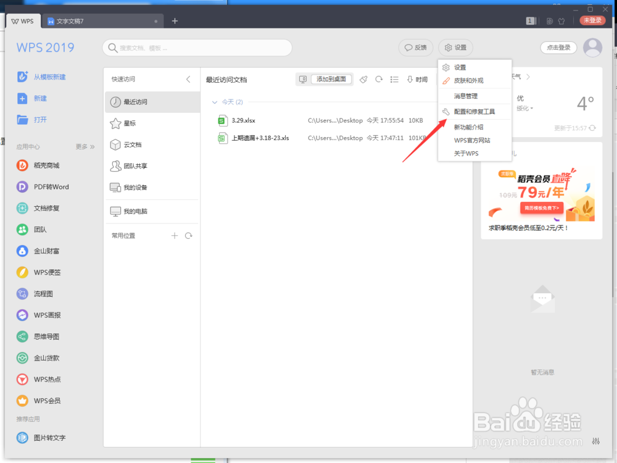Select 设置 in the dropdown menu
The height and width of the screenshot is (463, 617).
[474, 67]
